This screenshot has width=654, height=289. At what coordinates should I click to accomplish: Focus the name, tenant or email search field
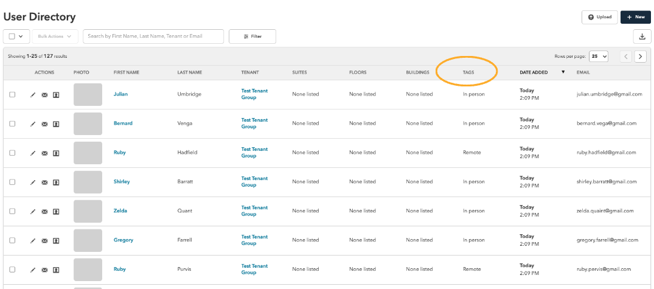click(x=153, y=37)
